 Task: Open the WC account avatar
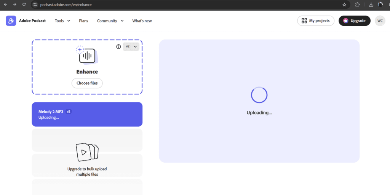coord(380,21)
